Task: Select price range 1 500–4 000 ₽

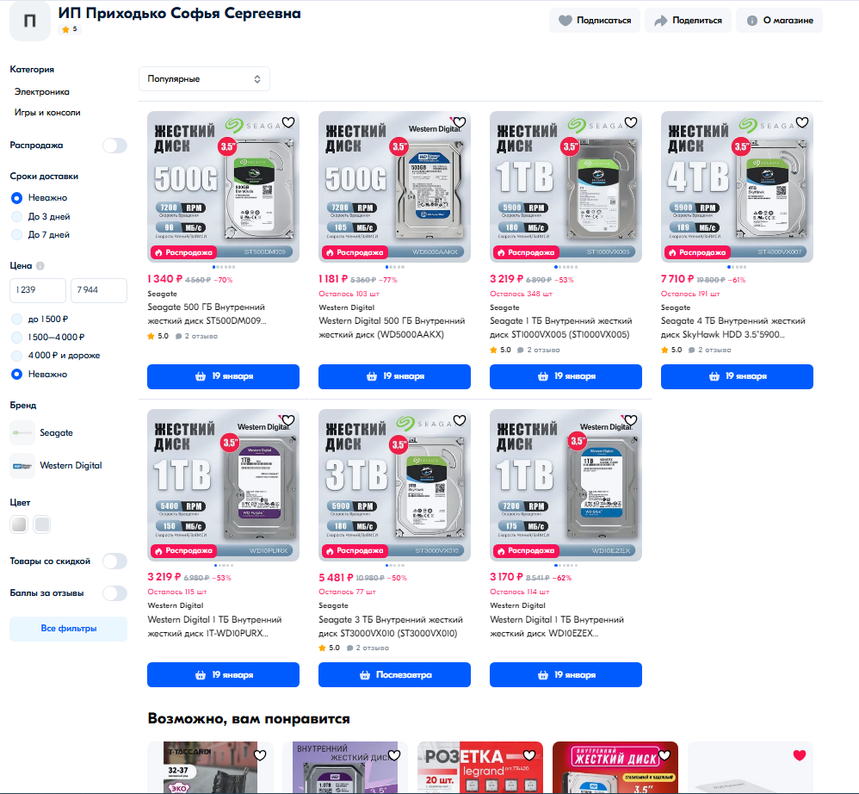Action: point(16,338)
